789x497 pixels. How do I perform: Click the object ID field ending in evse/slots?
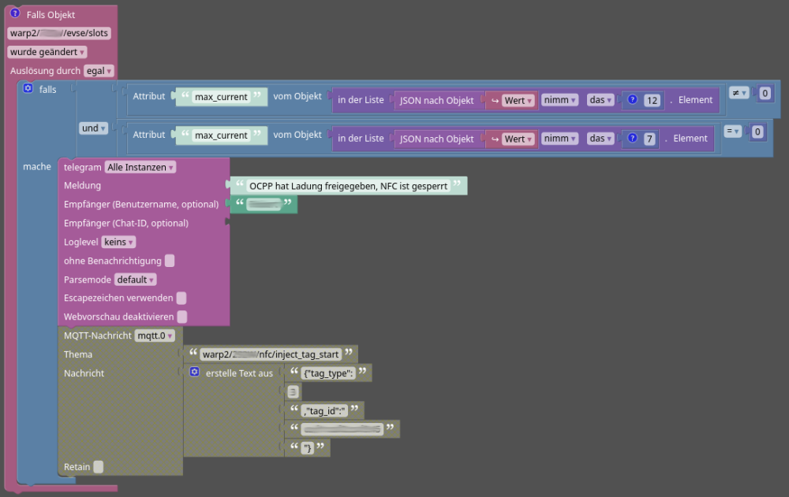point(59,33)
